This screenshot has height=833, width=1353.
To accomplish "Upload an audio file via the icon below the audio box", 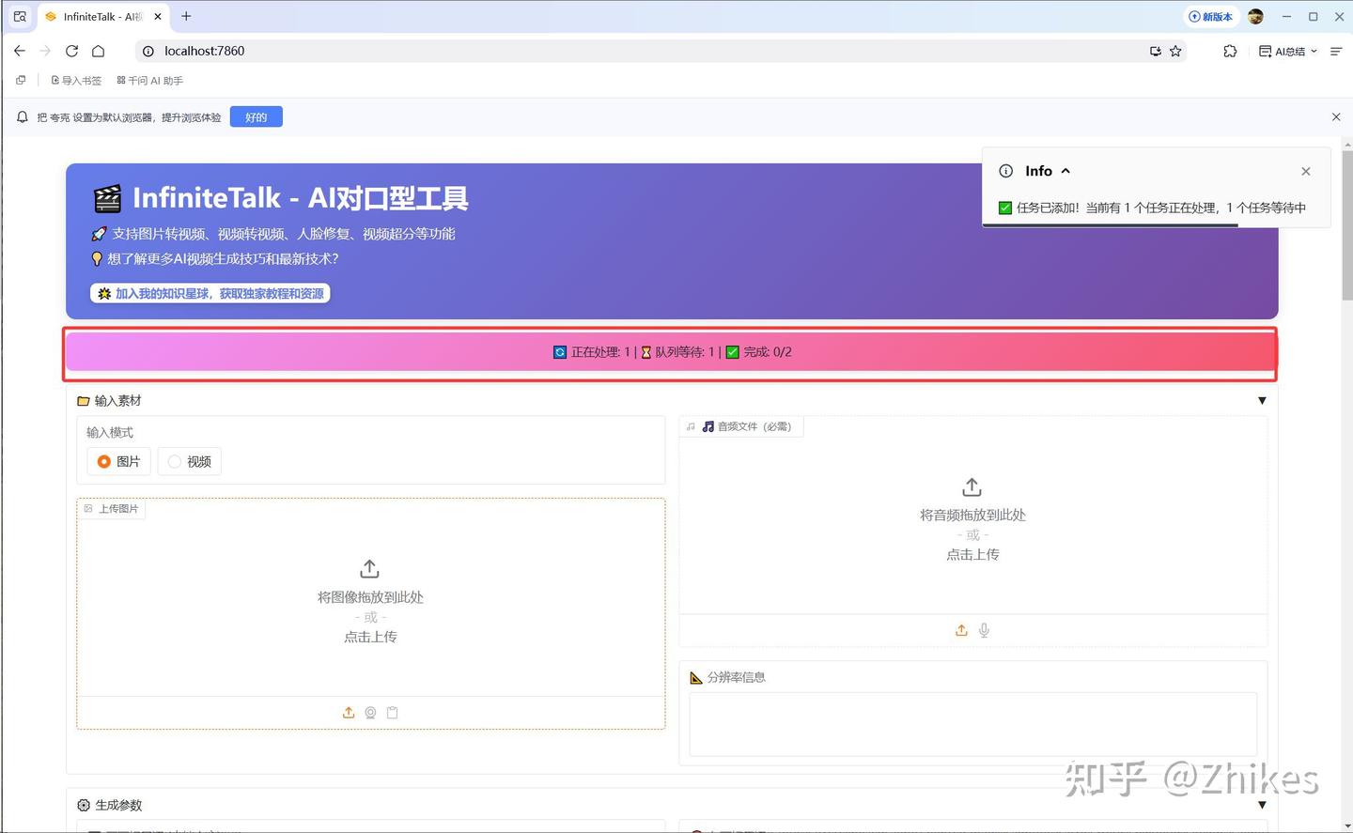I will coord(961,630).
